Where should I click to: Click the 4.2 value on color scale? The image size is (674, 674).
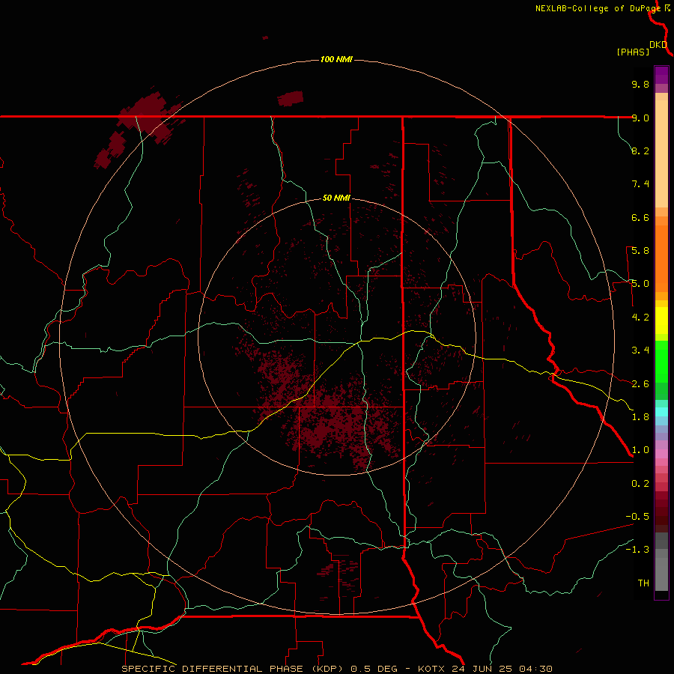coord(640,318)
